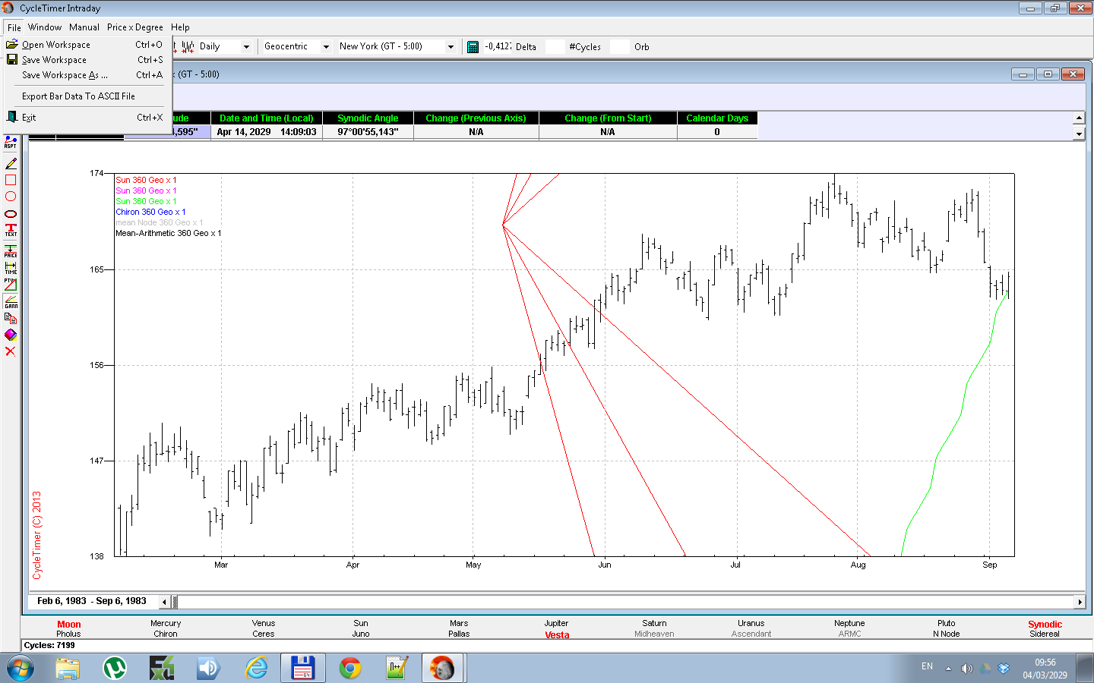Select Jupiter from planet list
This screenshot has height=683, width=1094.
coord(556,624)
